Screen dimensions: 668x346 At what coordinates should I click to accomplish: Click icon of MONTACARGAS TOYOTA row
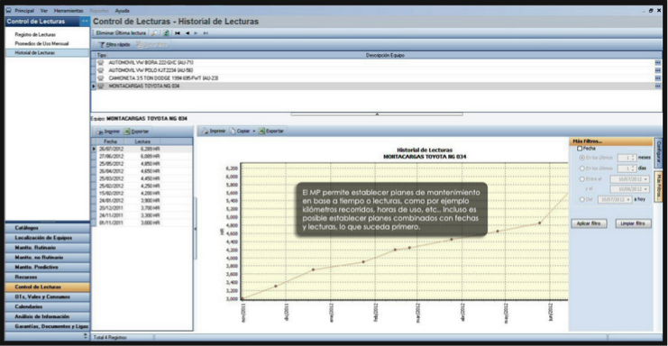pos(101,86)
